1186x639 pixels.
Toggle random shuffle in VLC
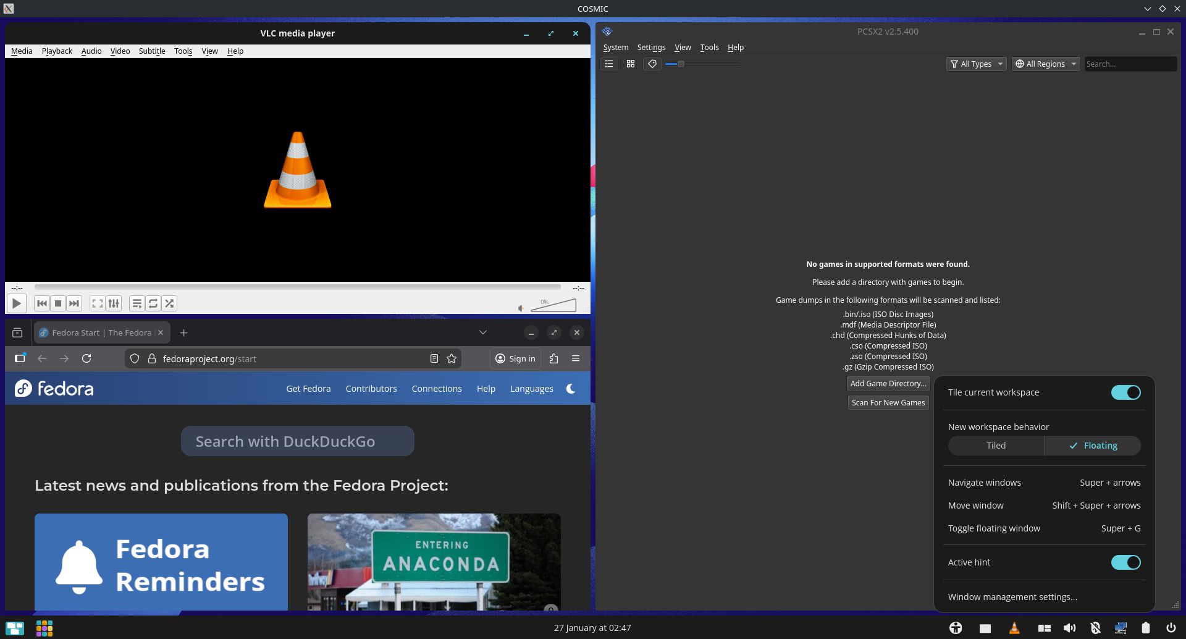169,303
